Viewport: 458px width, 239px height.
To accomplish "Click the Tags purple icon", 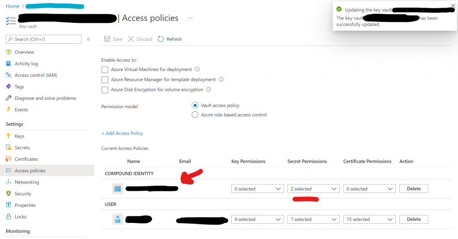I will [x=8, y=86].
